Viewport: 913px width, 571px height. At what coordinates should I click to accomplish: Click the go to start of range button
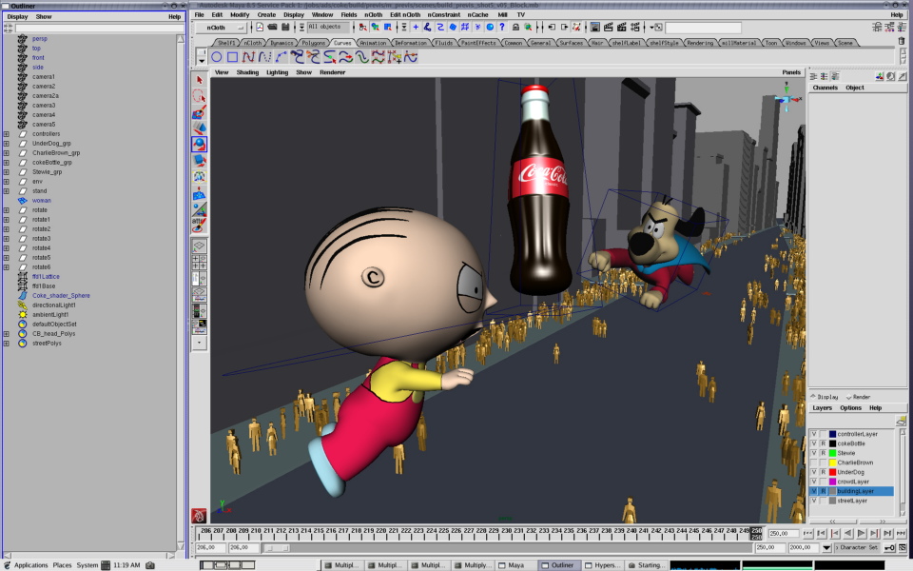pos(808,533)
